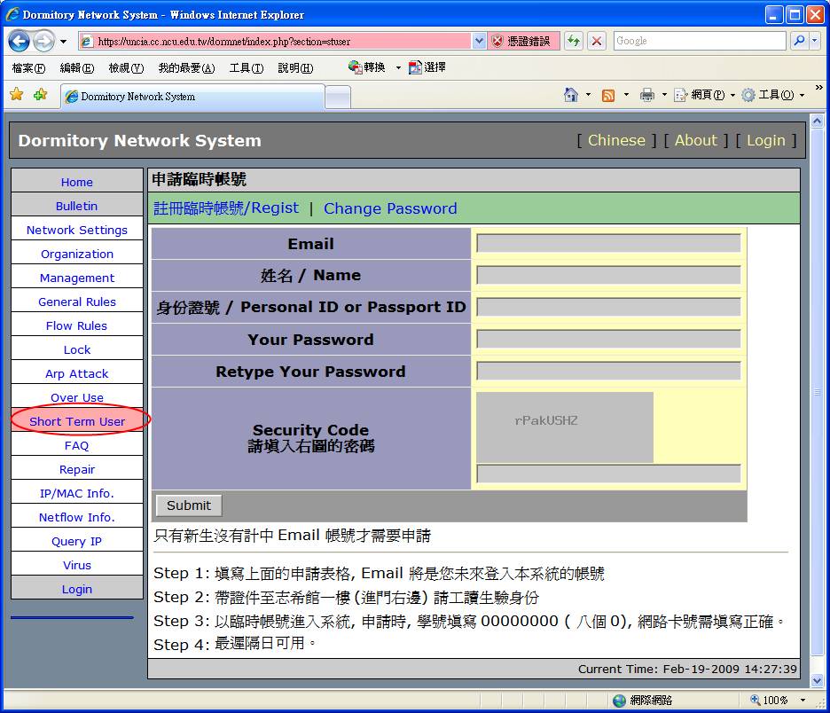
Task: Click the browser Back arrow button
Action: [20, 41]
